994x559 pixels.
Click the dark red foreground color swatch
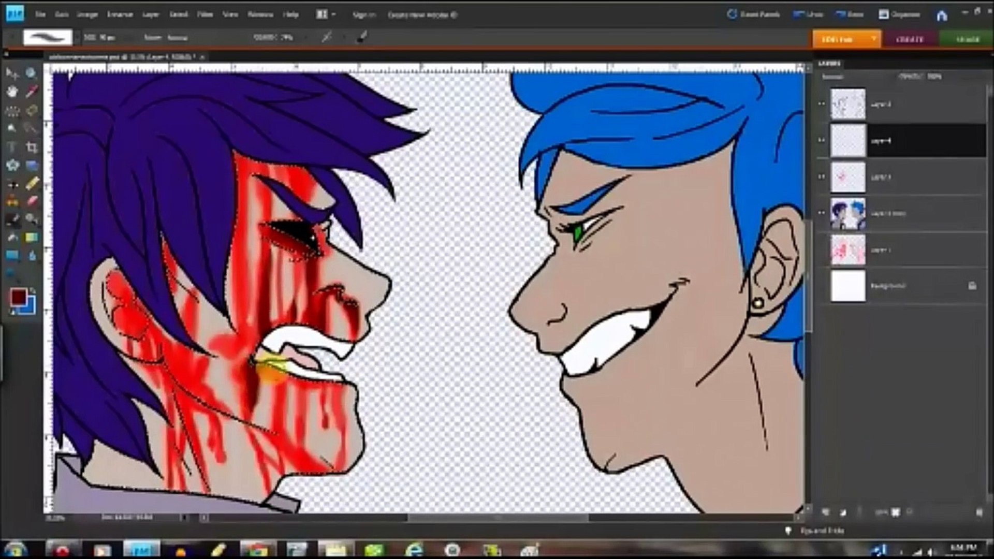[x=18, y=297]
